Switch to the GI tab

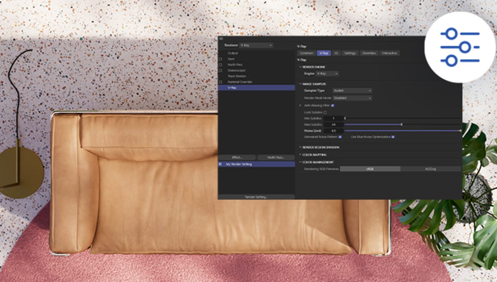point(336,53)
